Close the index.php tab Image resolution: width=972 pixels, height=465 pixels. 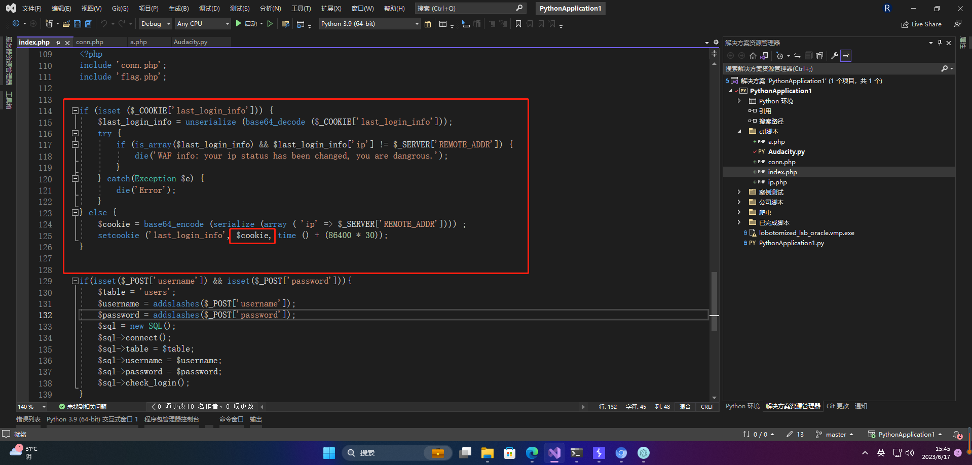67,43
